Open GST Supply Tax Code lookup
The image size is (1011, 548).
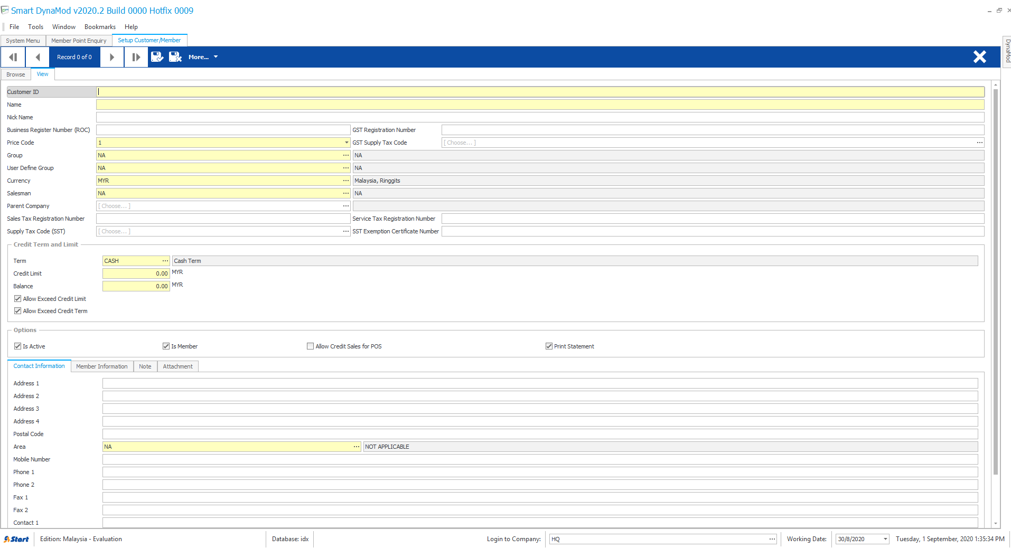[x=980, y=143]
